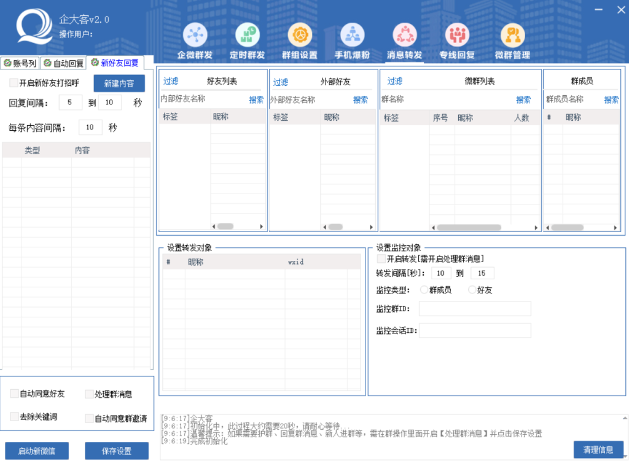The image size is (629, 466).
Task: Click 过滤 in the 好友列表 panel
Action: pyautogui.click(x=170, y=81)
